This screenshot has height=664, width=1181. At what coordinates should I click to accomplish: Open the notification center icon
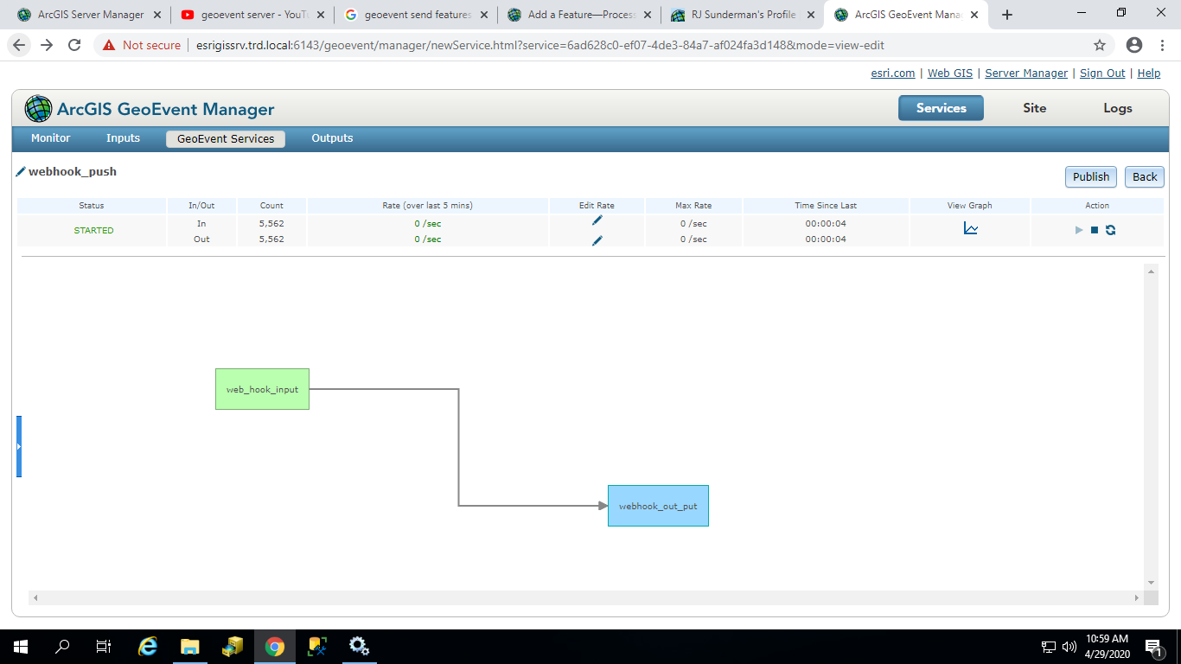[x=1153, y=647]
